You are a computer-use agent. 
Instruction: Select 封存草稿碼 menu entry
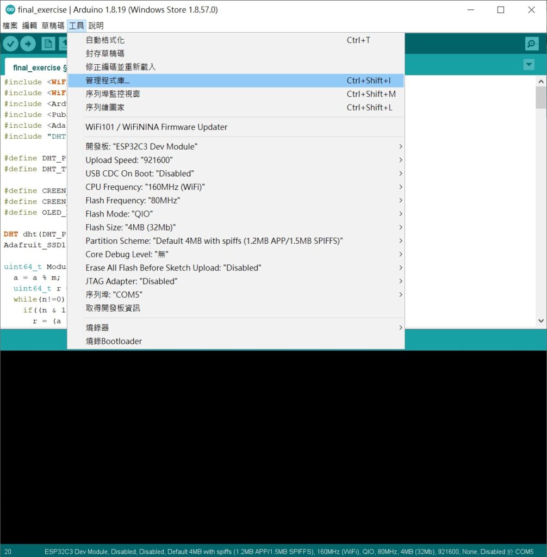point(236,54)
